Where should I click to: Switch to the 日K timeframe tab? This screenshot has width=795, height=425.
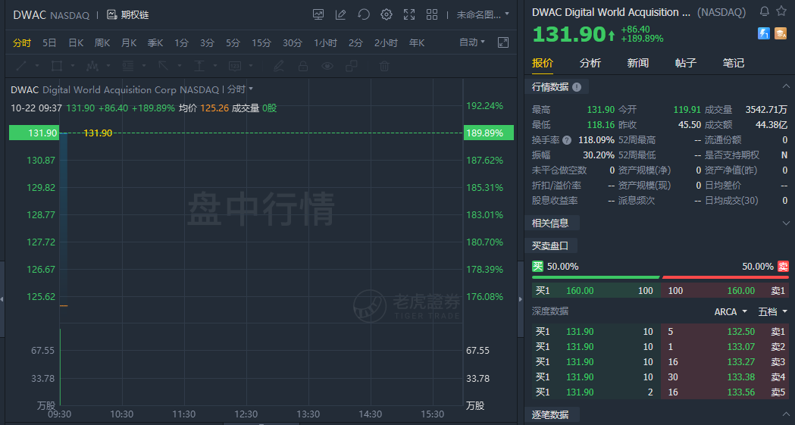(x=76, y=43)
